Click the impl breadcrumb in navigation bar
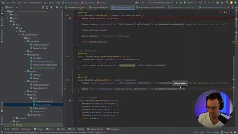 [58, 3]
